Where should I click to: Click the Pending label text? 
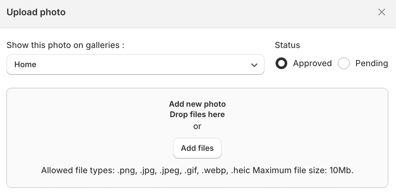[372, 63]
